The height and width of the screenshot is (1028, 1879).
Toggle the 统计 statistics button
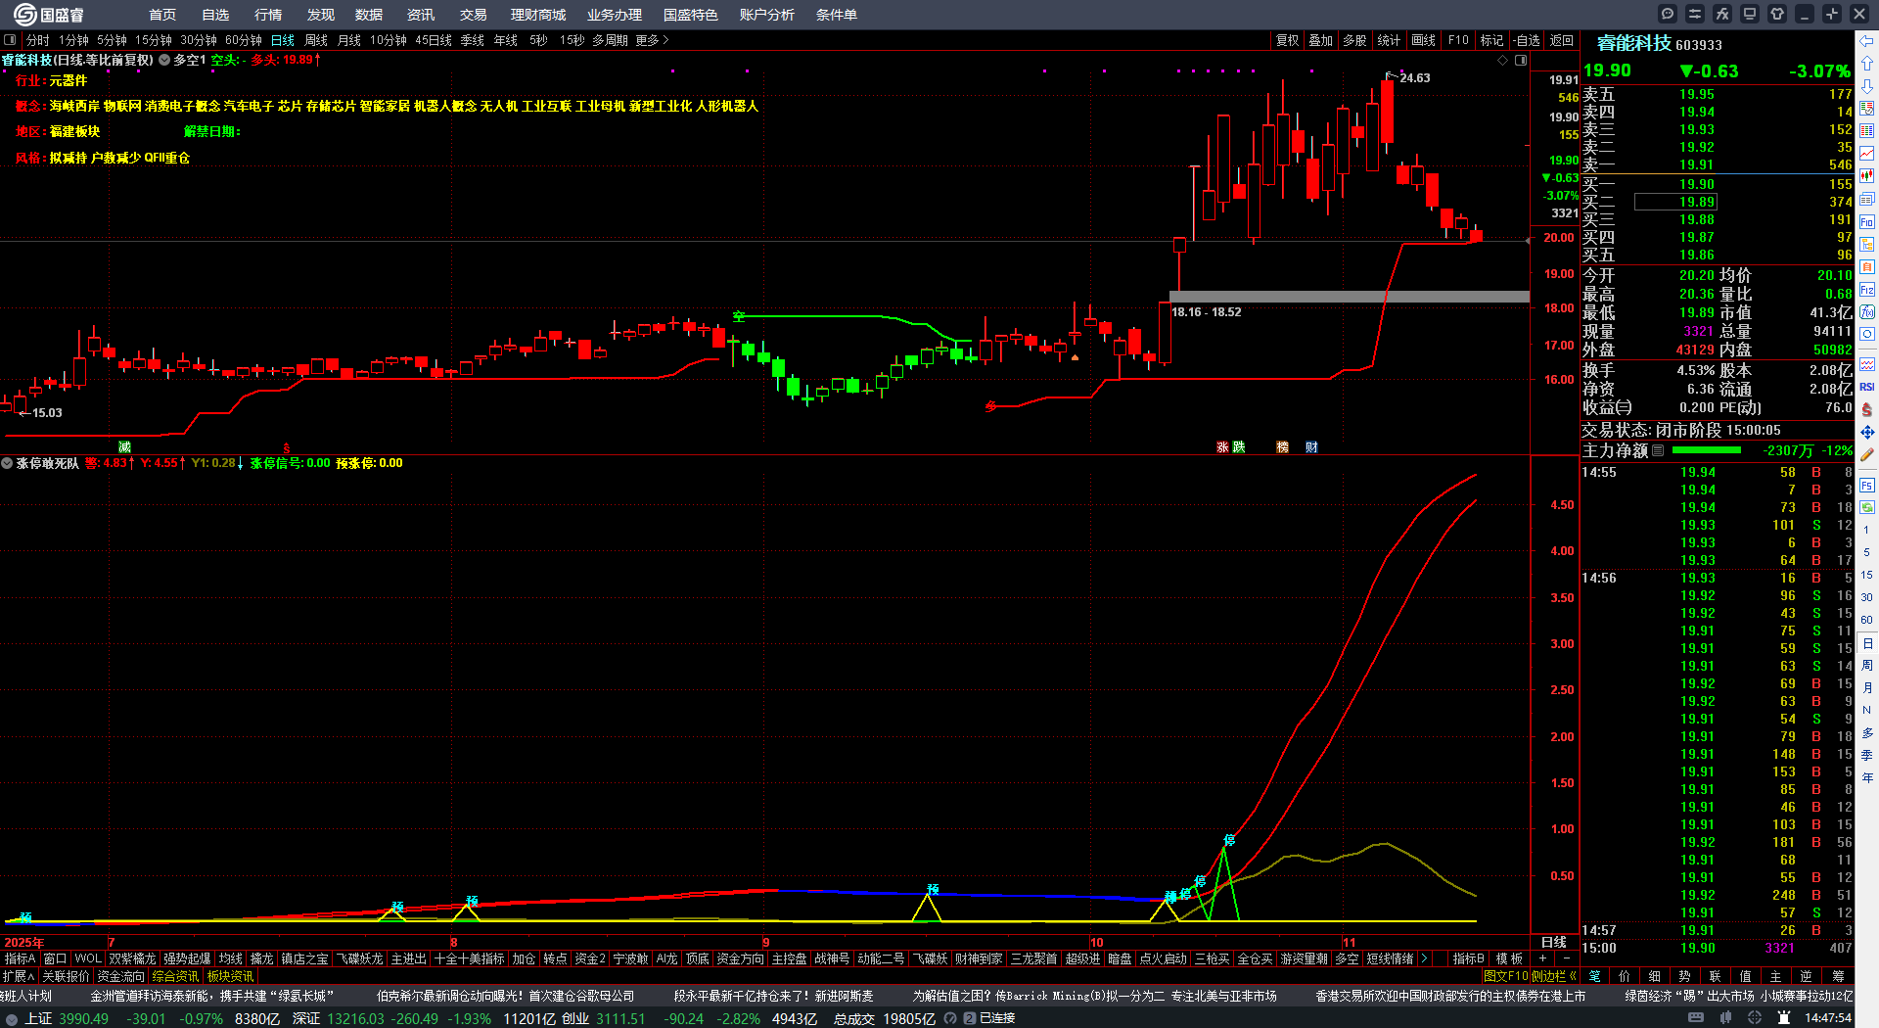pyautogui.click(x=1389, y=40)
